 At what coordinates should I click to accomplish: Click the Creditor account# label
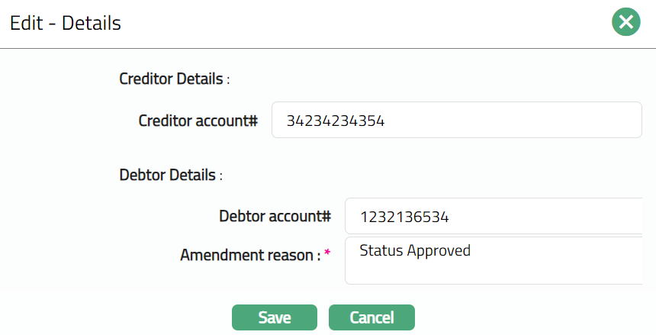pos(198,121)
